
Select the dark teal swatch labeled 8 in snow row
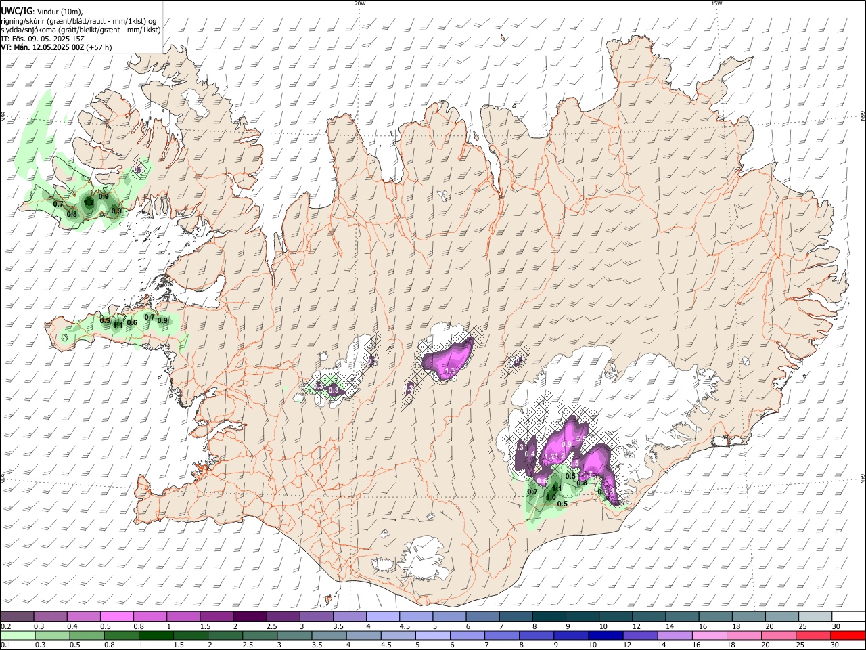pyautogui.click(x=549, y=616)
